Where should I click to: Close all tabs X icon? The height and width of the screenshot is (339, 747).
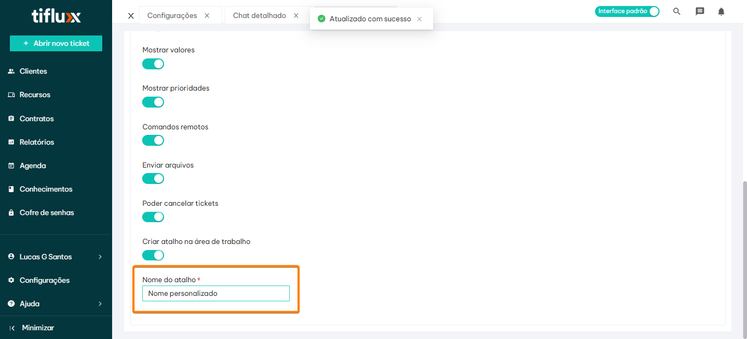(x=131, y=16)
